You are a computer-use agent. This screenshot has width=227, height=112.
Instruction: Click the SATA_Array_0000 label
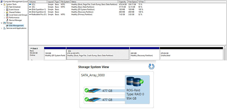pos(93,75)
